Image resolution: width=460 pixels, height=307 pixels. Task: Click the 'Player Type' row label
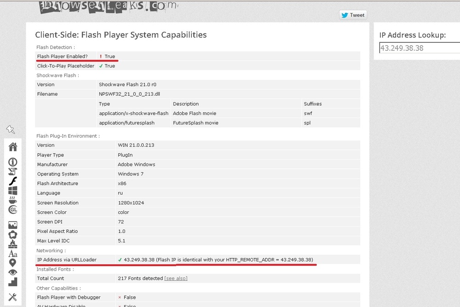pos(51,155)
